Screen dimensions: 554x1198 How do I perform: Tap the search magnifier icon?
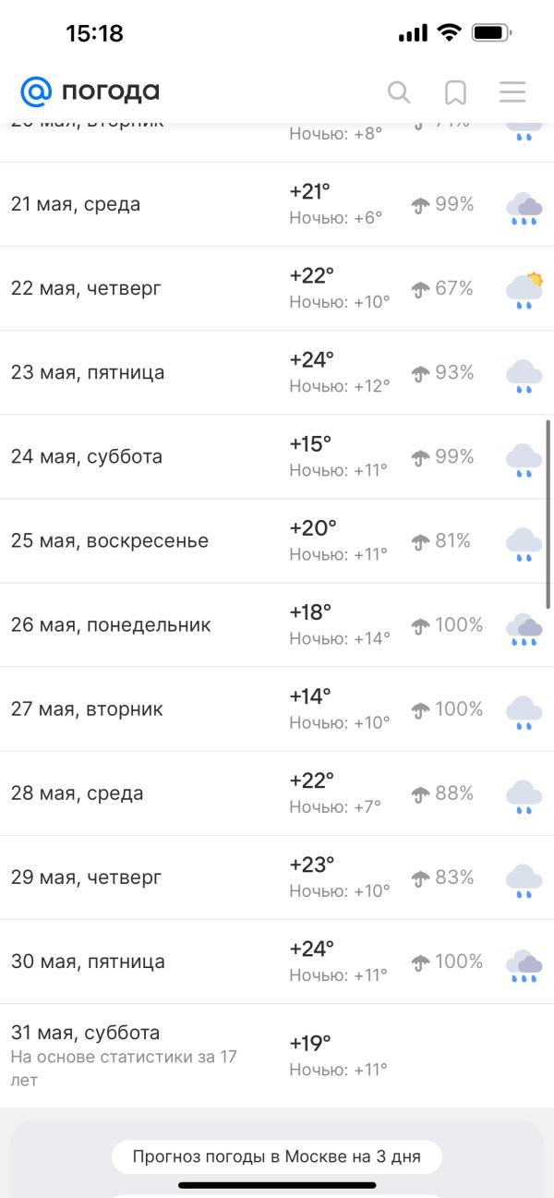[399, 91]
